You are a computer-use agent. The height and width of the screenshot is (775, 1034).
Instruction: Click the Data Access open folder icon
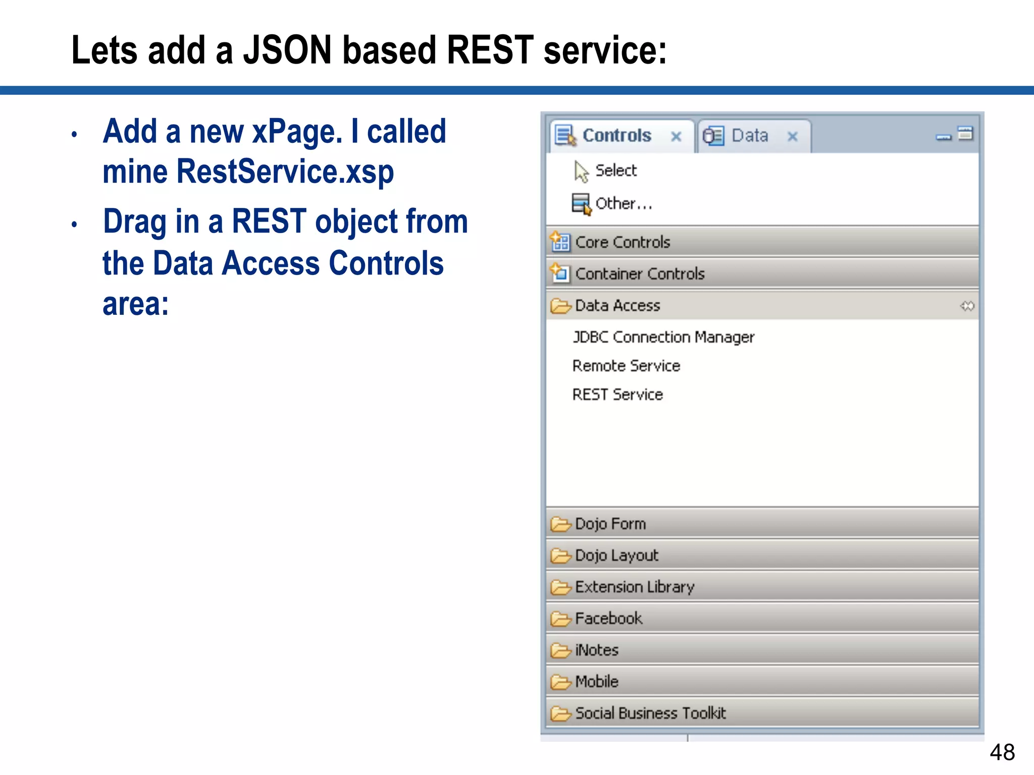coord(561,306)
